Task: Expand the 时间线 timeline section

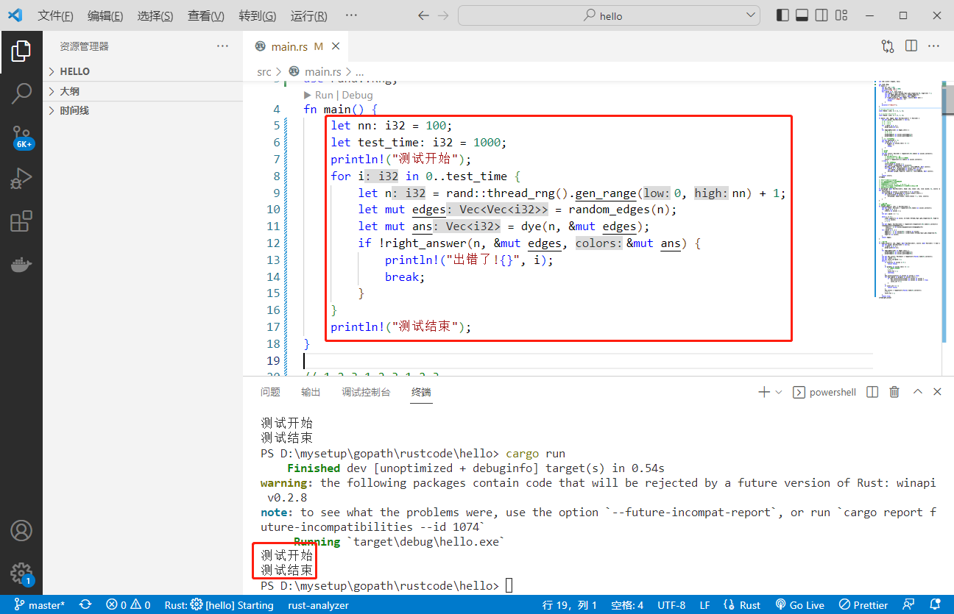Action: (x=143, y=110)
